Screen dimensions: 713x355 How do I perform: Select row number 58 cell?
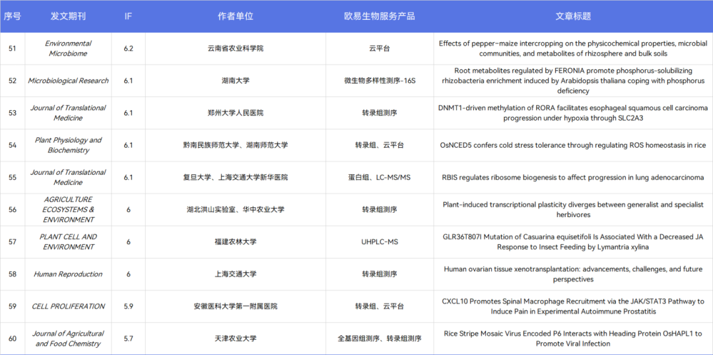point(13,274)
